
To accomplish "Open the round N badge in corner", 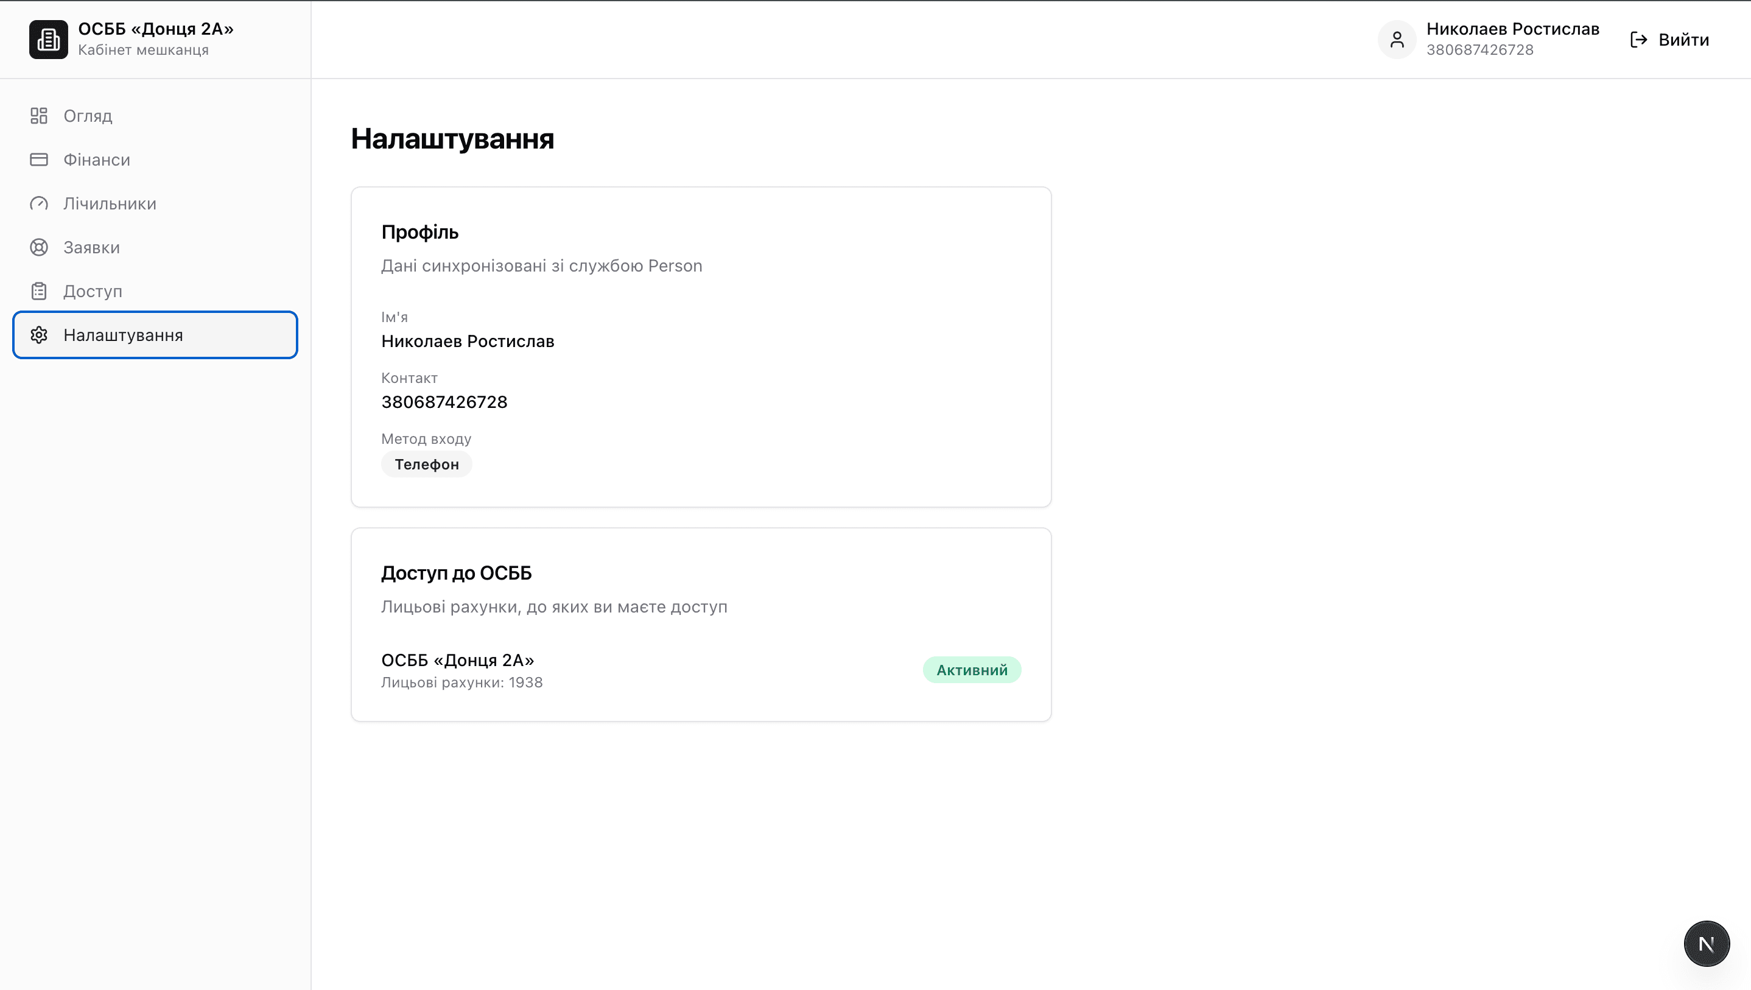I will click(x=1707, y=944).
